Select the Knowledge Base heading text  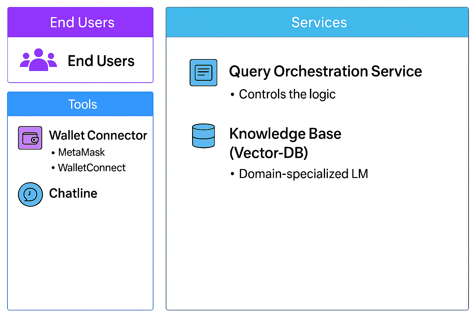coord(285,134)
